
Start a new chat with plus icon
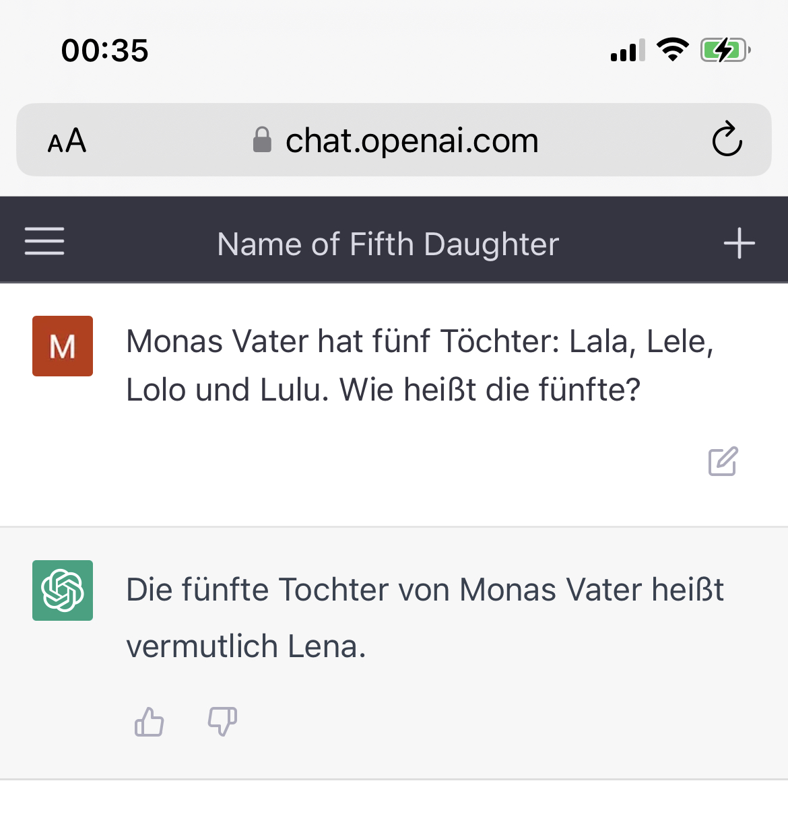[739, 243]
